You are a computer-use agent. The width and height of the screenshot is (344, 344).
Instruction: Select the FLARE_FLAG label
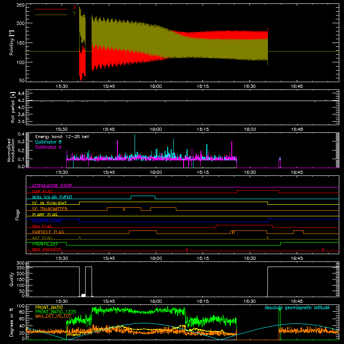pos(45,215)
